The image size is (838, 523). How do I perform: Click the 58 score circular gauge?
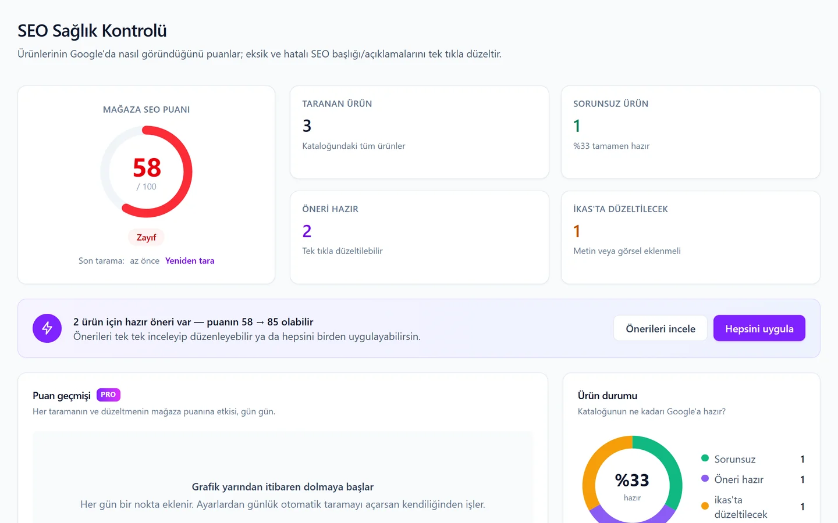pyautogui.click(x=147, y=172)
